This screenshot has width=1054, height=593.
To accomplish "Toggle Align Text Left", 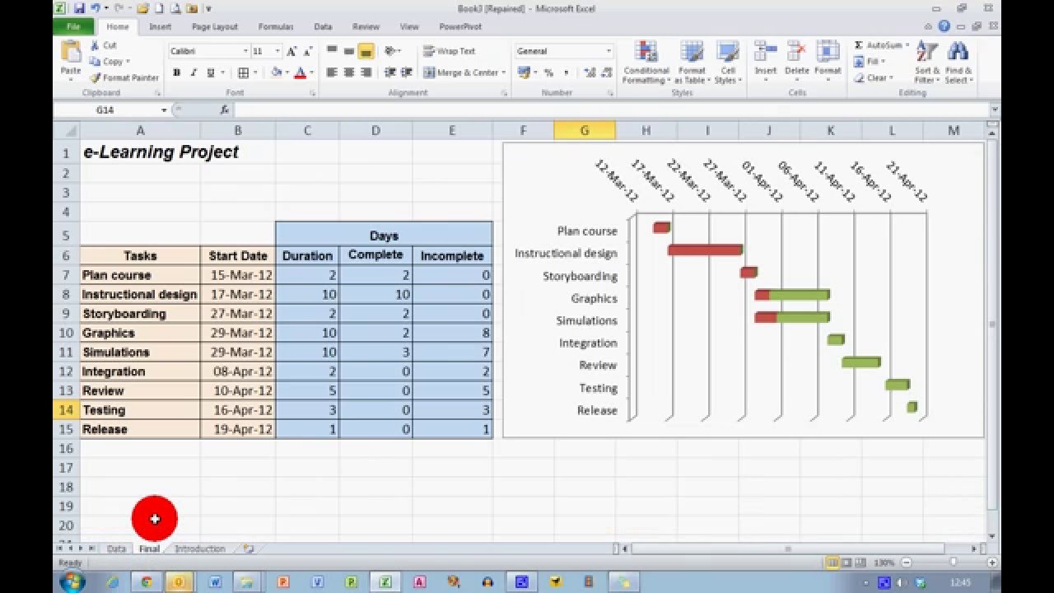I will (332, 72).
